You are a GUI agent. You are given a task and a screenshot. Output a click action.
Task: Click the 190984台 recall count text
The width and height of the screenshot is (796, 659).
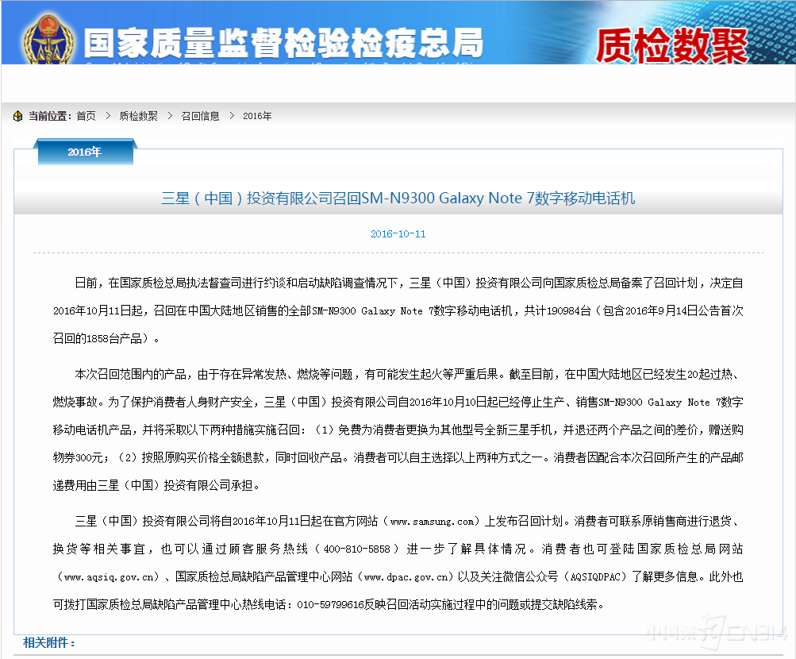tap(568, 310)
